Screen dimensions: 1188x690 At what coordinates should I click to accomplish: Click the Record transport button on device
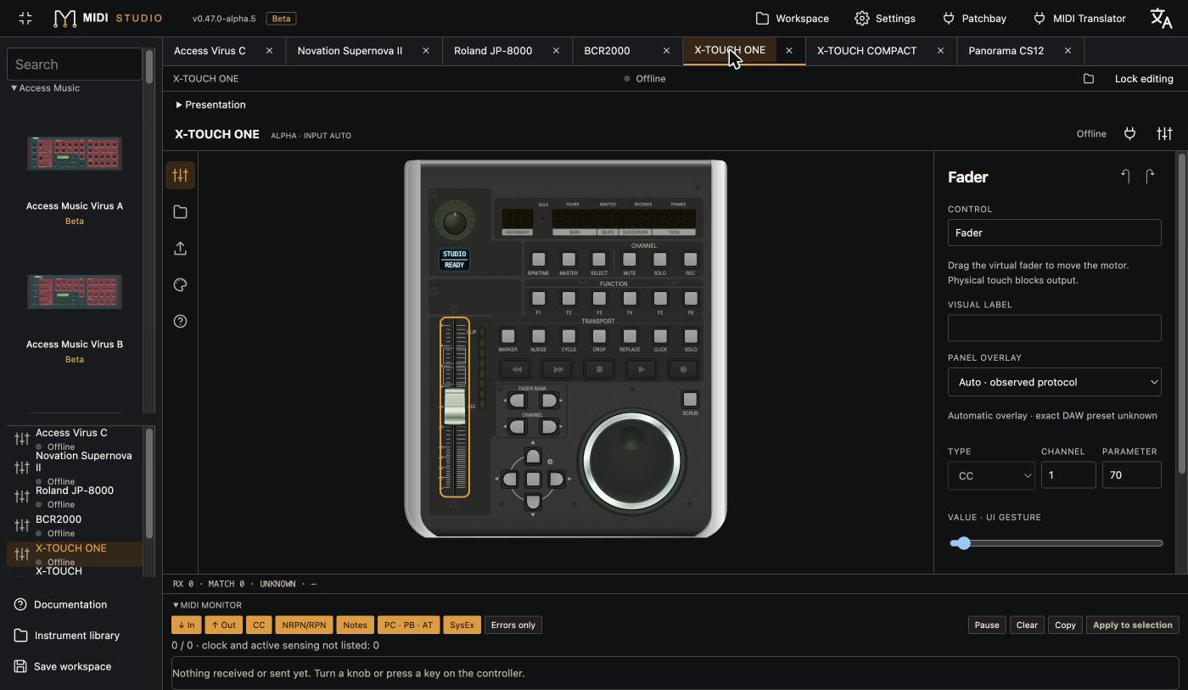coord(682,369)
